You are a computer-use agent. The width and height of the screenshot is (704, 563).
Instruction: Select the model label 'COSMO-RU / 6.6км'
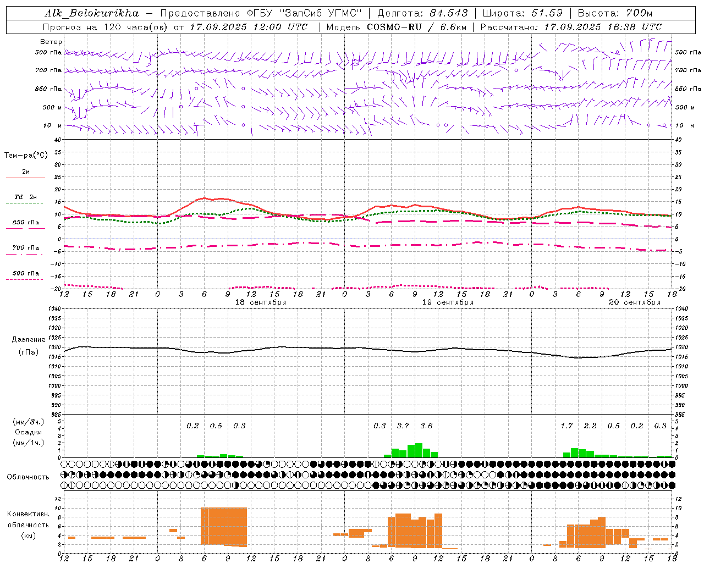(417, 27)
